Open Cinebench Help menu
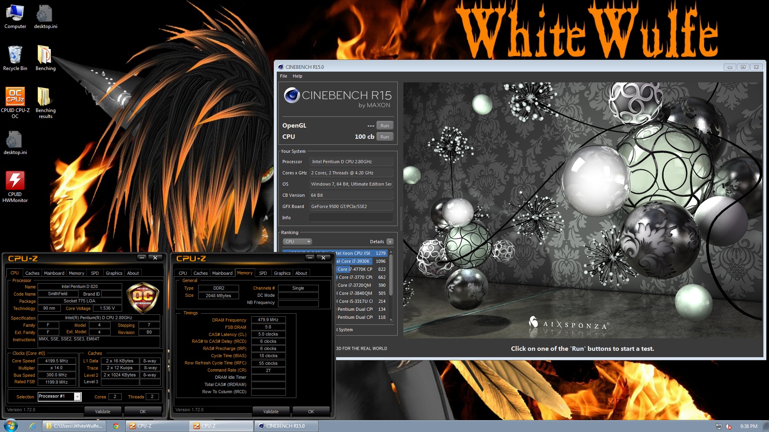Image resolution: width=769 pixels, height=432 pixels. point(298,76)
